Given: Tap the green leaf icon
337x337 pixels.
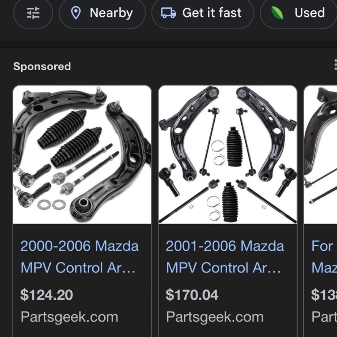Looking at the screenshot, I should tap(277, 13).
